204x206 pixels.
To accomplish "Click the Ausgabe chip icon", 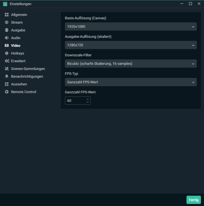I will pyautogui.click(x=7, y=30).
